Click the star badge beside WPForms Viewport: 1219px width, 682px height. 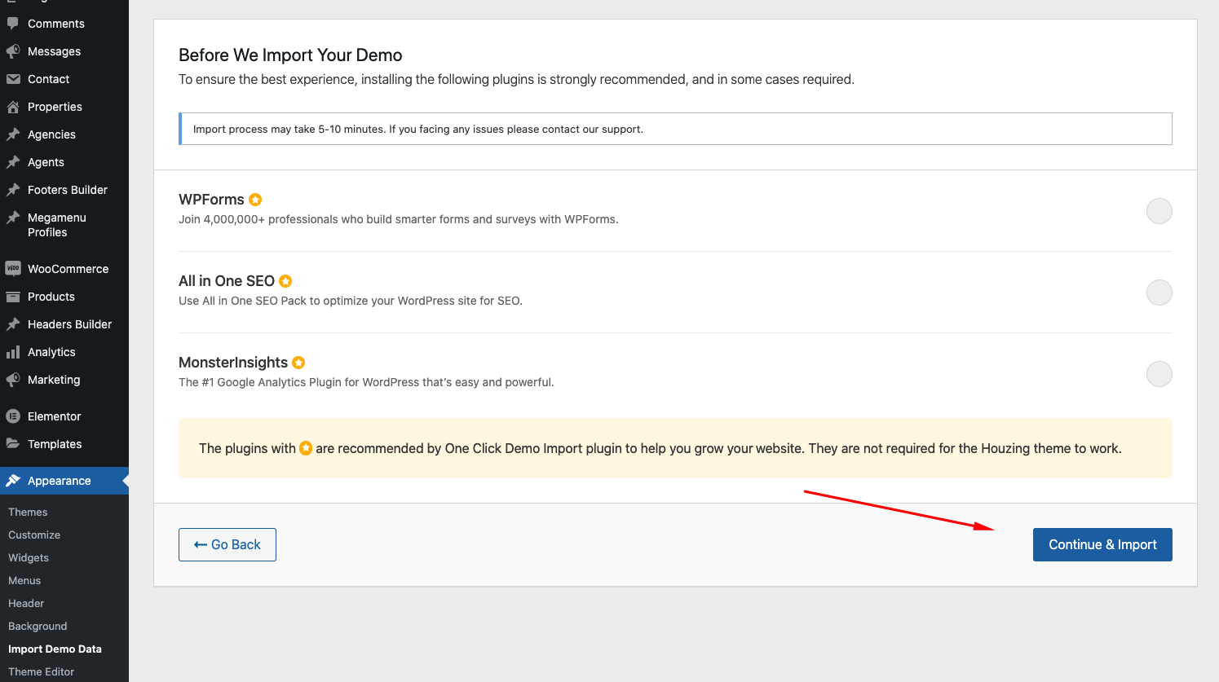tap(255, 200)
